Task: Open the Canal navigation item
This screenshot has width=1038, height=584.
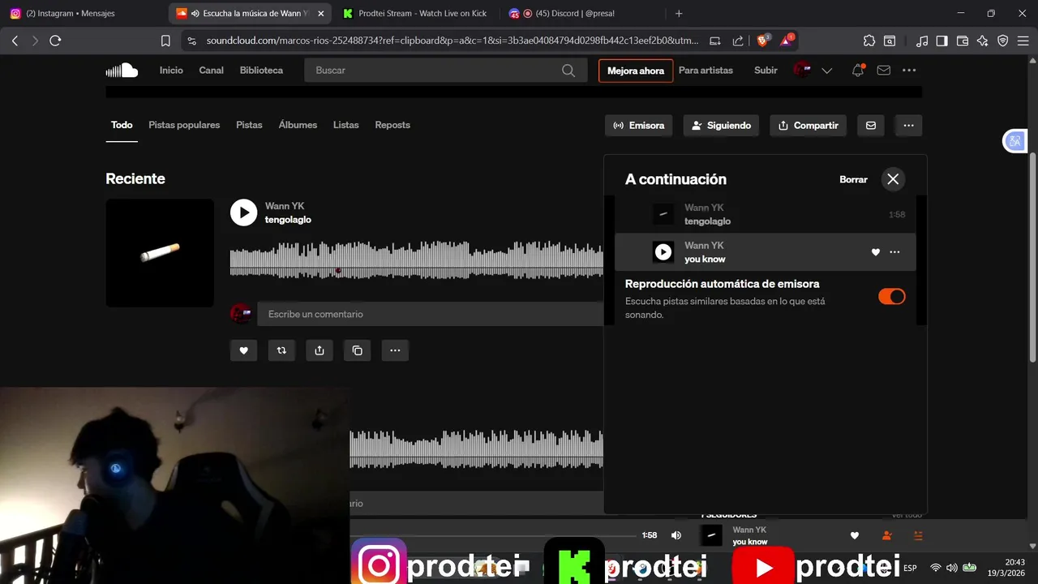Action: point(211,71)
